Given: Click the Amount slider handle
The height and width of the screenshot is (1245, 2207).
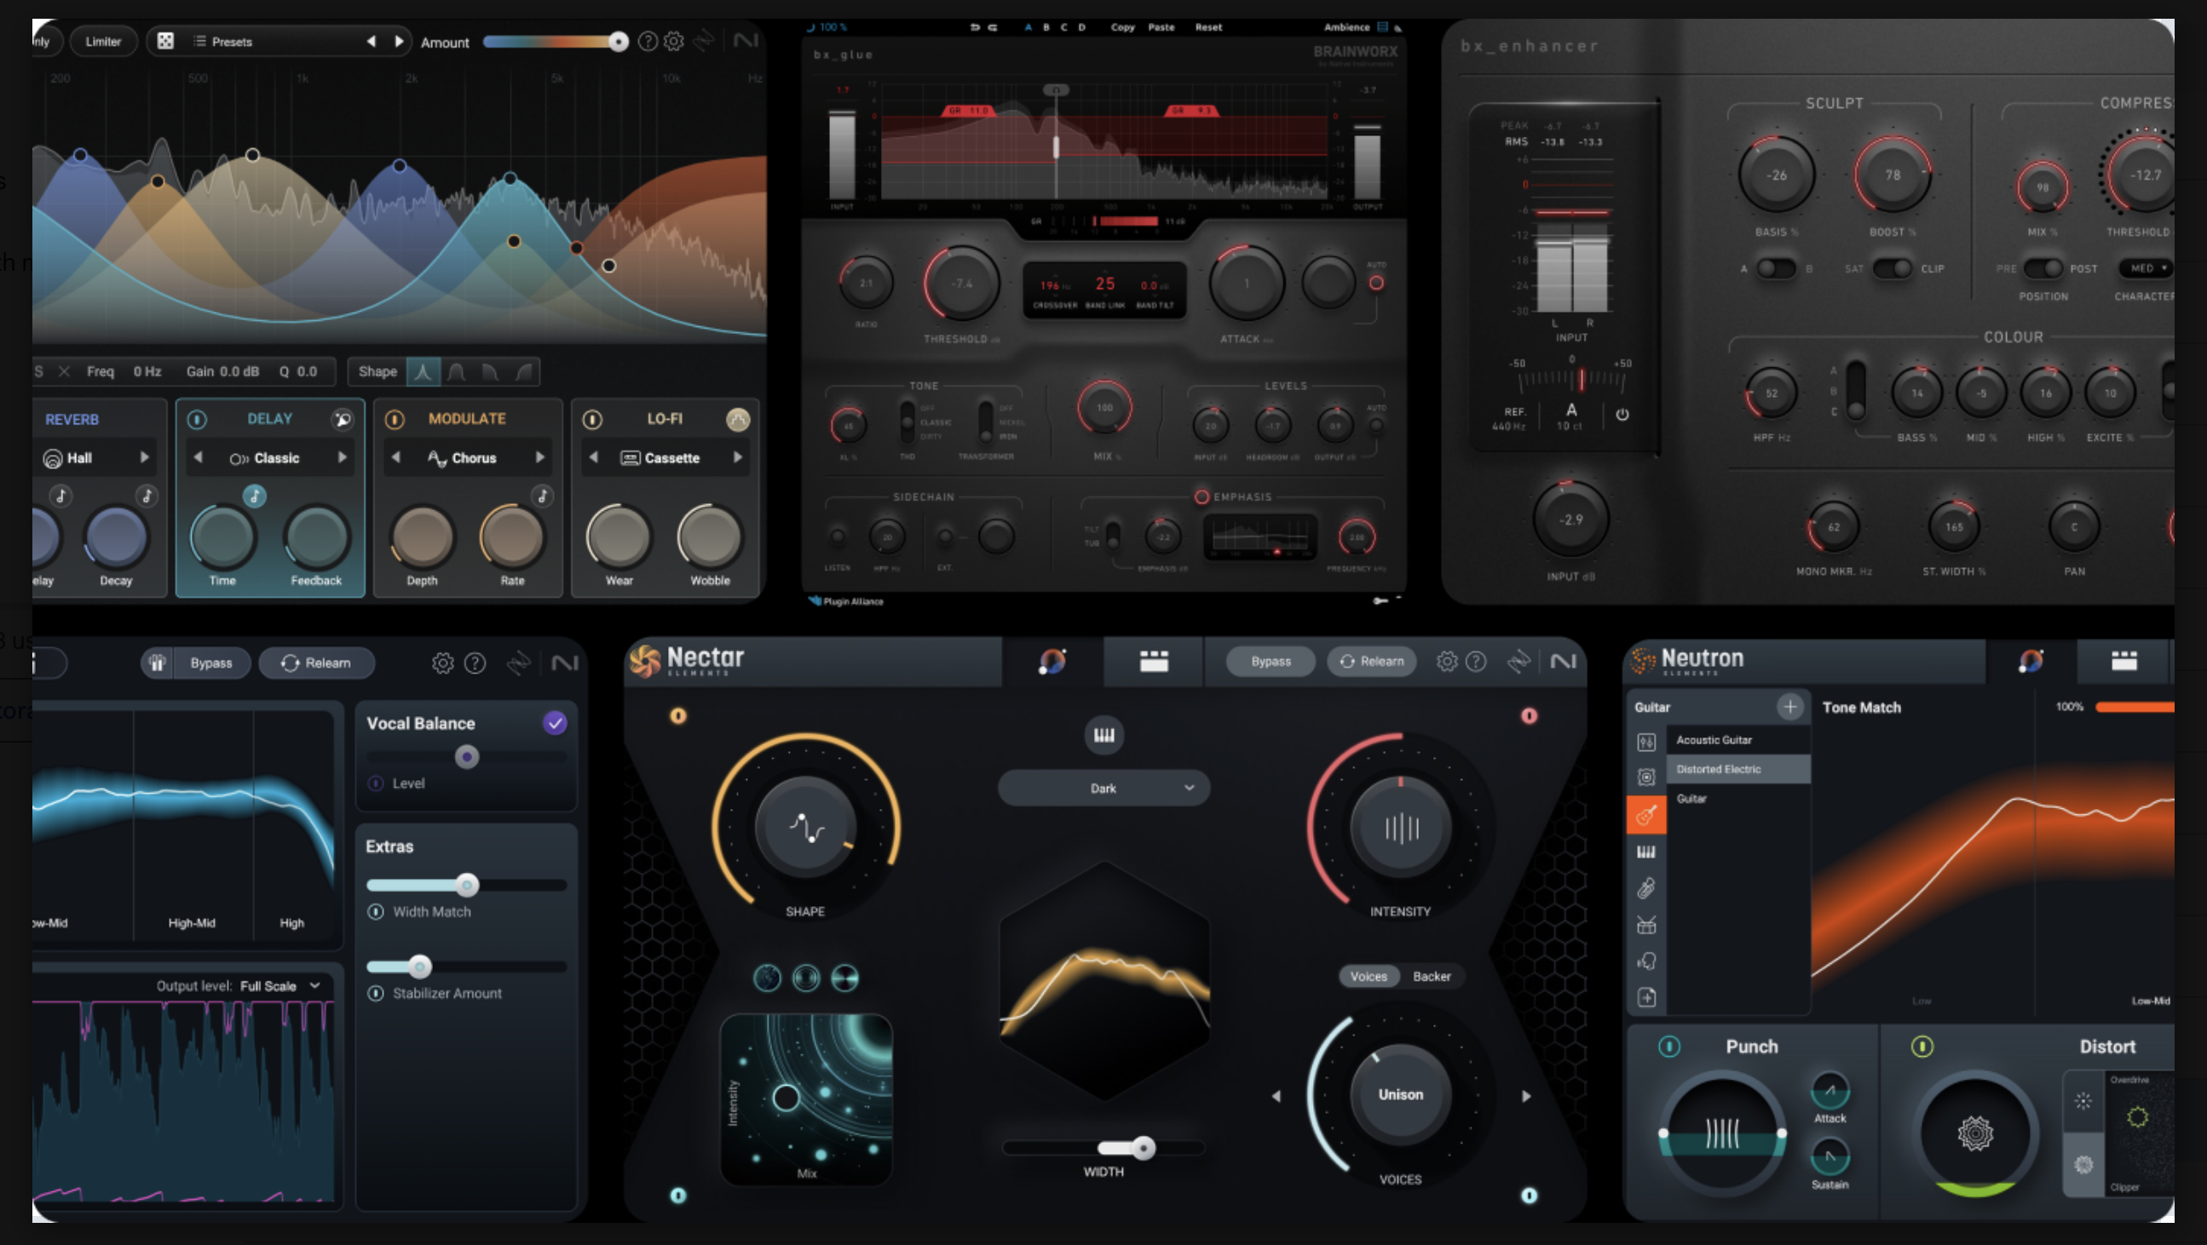Looking at the screenshot, I should click(618, 41).
